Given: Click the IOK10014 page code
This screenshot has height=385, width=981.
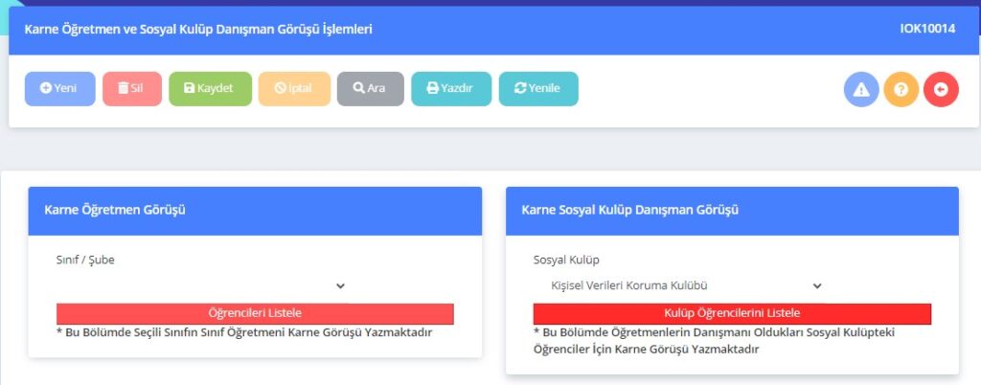Looking at the screenshot, I should tap(927, 30).
